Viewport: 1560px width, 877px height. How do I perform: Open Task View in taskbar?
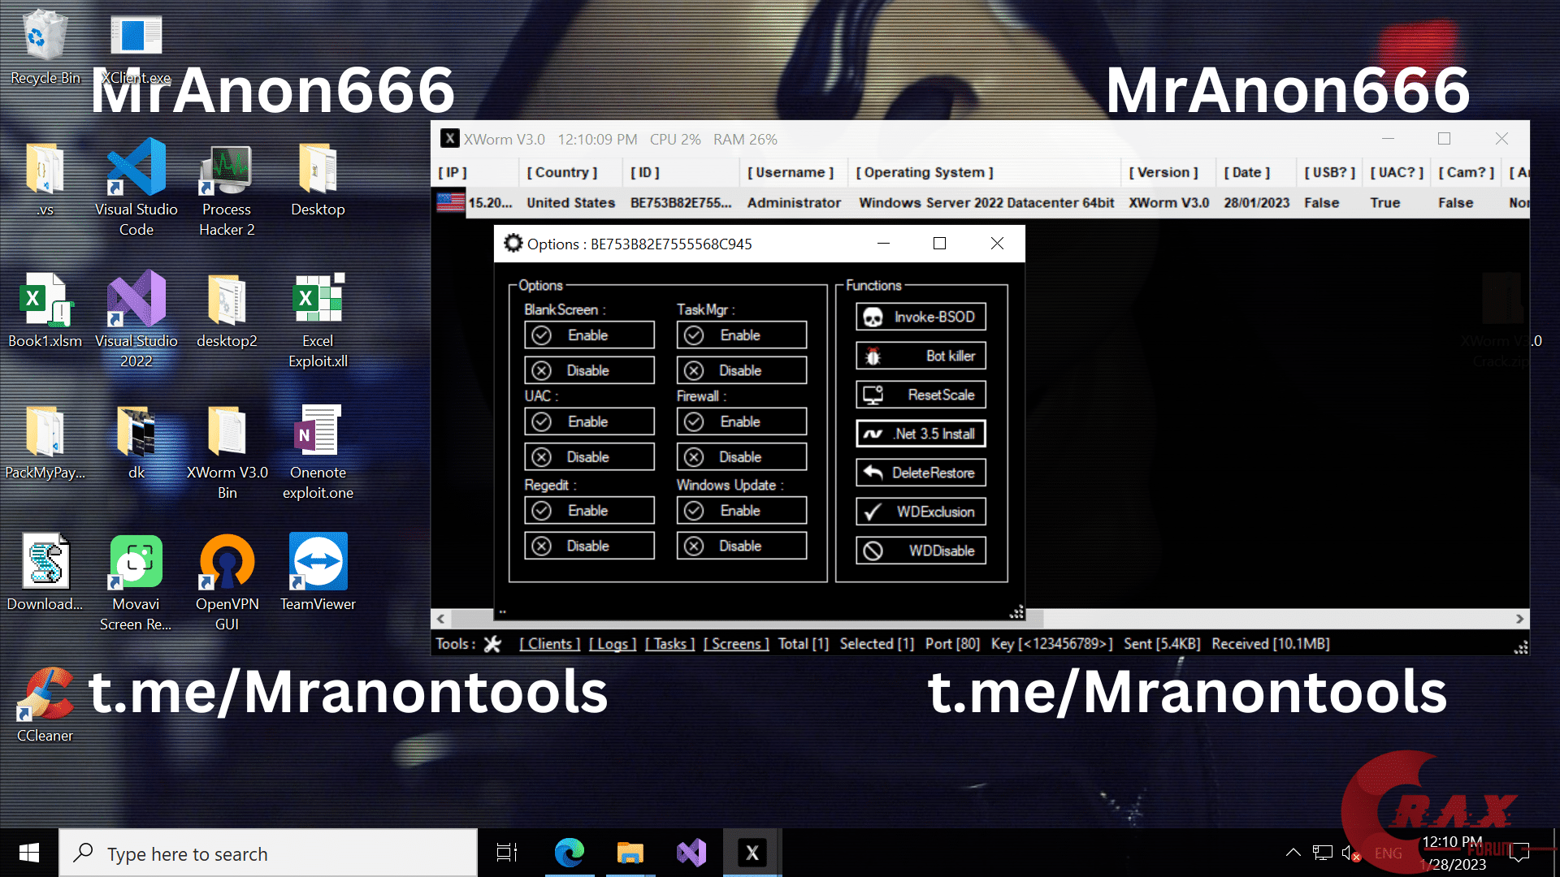click(x=507, y=853)
